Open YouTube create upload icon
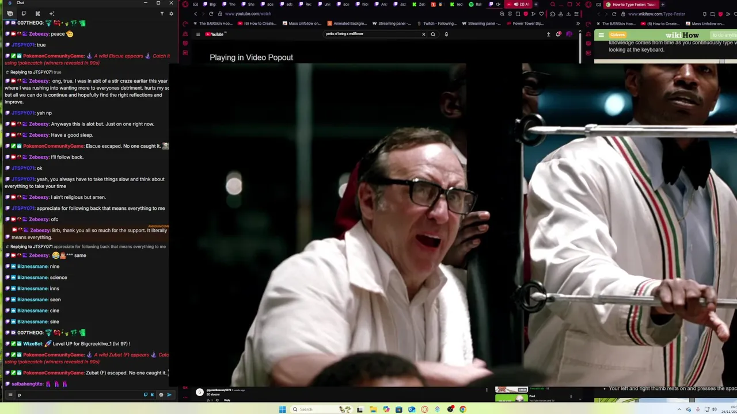737x414 pixels. point(548,34)
